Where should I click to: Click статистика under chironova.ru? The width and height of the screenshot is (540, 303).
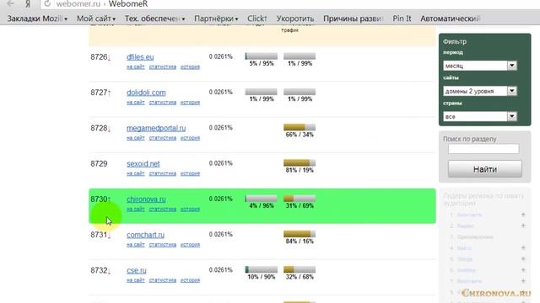click(163, 210)
